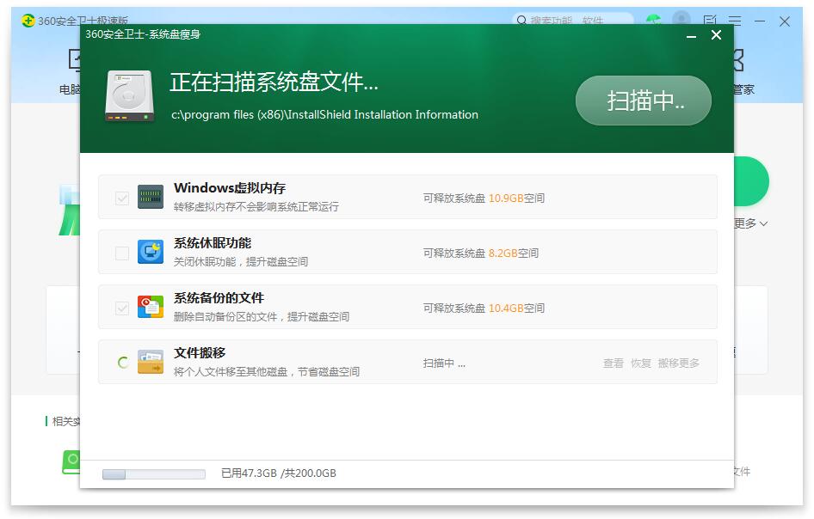Toggle the Windows虚拟内存 checkbox

[x=122, y=198]
